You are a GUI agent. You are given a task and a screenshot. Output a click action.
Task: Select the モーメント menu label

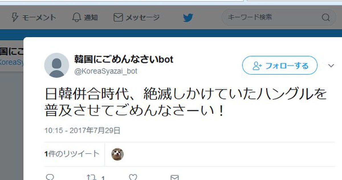(39, 18)
